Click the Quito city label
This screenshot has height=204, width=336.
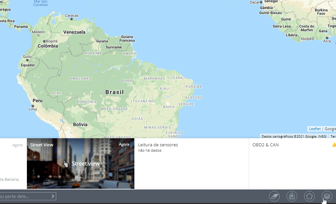[x=27, y=57]
